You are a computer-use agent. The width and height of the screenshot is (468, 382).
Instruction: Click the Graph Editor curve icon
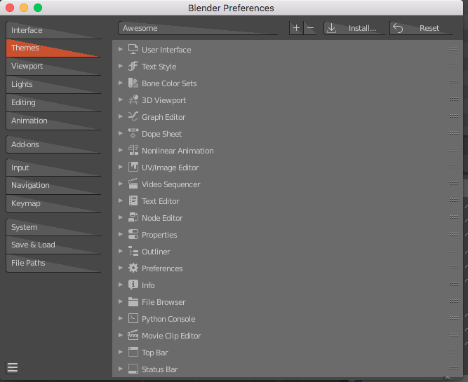click(x=133, y=116)
